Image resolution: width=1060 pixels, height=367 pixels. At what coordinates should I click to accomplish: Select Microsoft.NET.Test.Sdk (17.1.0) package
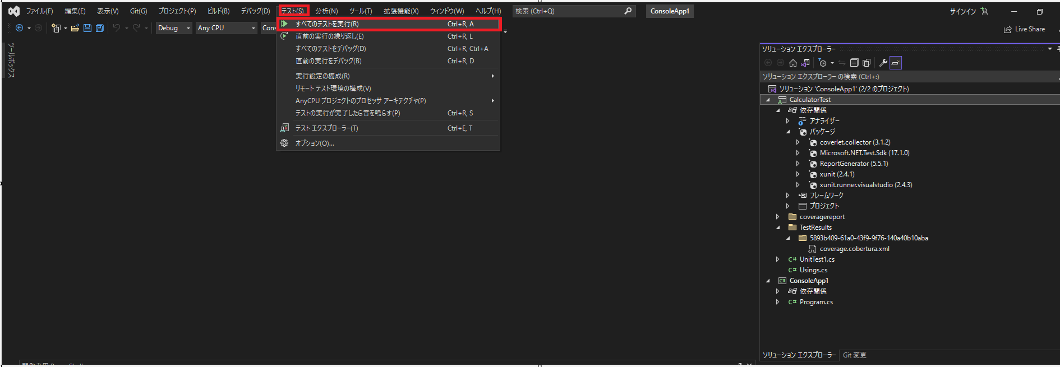point(864,153)
